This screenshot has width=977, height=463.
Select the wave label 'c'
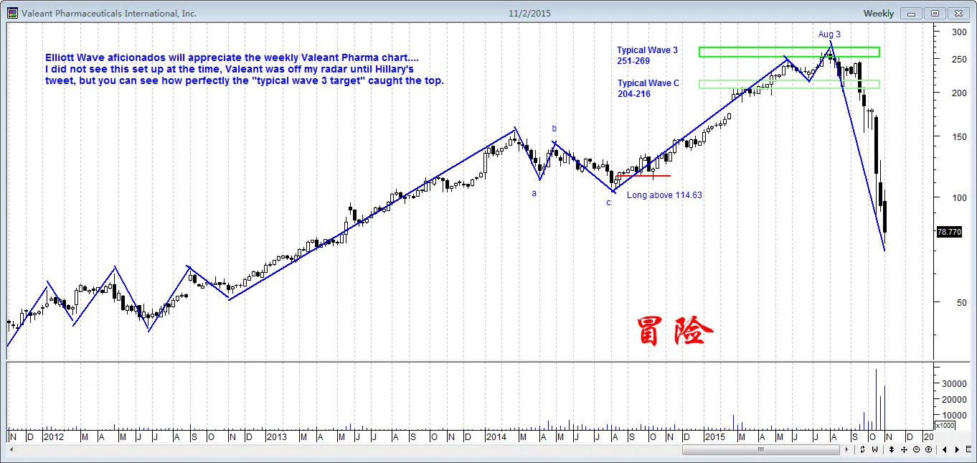coord(609,202)
